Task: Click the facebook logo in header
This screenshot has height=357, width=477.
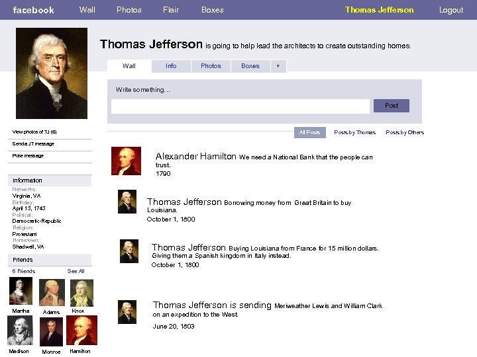Action: [34, 10]
